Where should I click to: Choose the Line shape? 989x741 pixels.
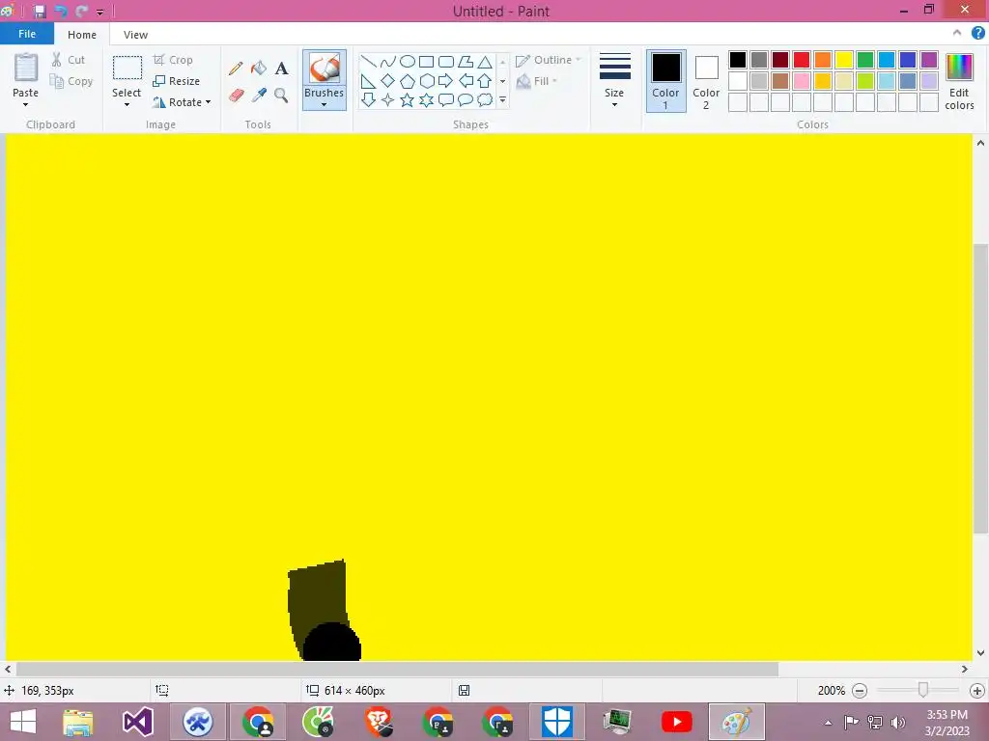click(x=368, y=62)
